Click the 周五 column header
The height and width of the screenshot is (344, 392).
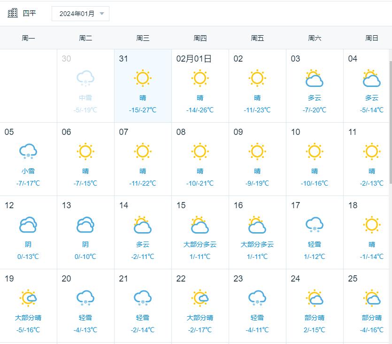click(x=257, y=38)
